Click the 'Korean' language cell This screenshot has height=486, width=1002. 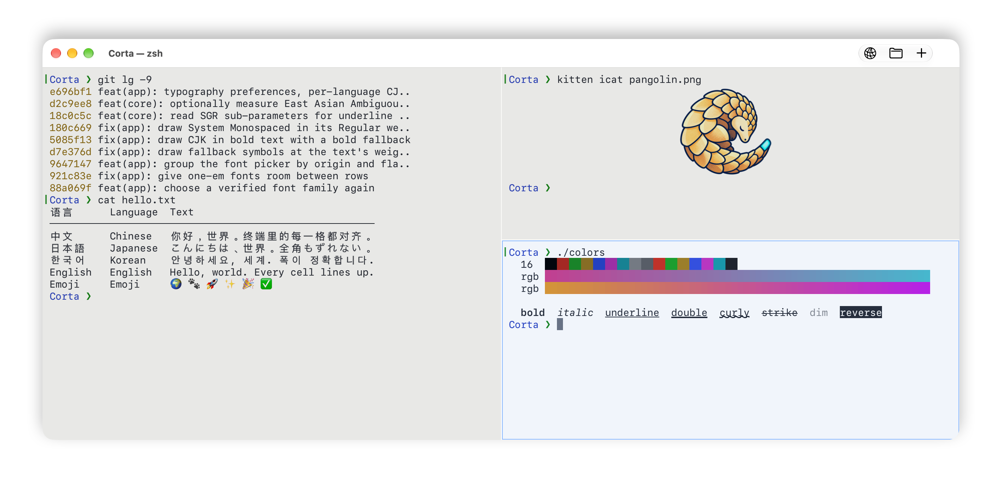(127, 260)
